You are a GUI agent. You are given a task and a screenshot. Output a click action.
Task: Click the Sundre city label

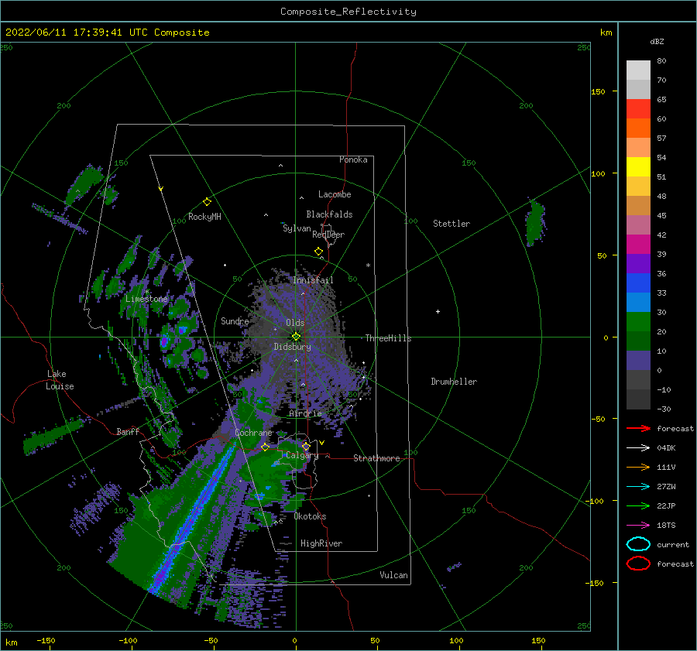coord(235,320)
